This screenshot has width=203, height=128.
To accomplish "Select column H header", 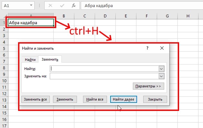I will click(188, 16).
